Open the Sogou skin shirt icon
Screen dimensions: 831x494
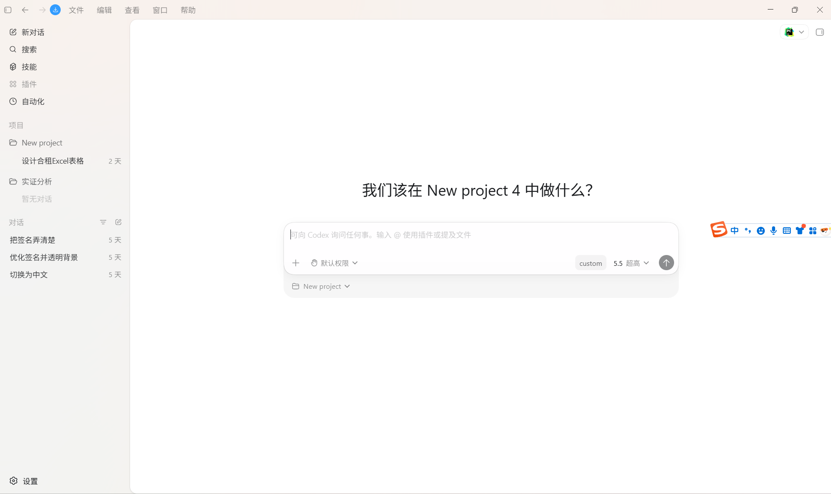[800, 230]
